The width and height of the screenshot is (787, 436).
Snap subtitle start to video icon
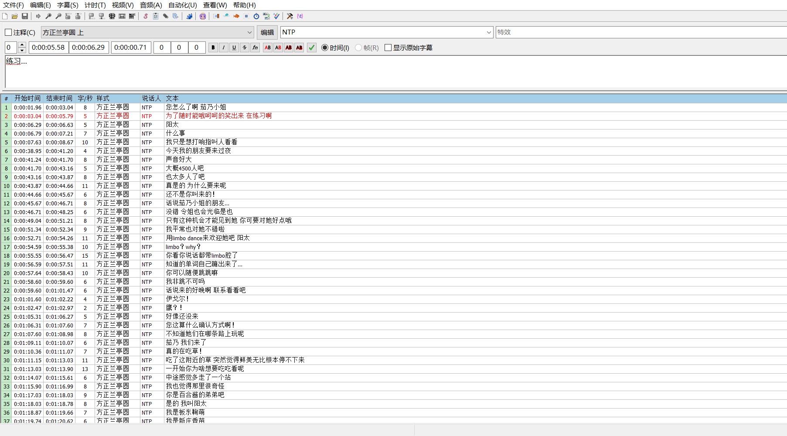[x=92, y=16]
